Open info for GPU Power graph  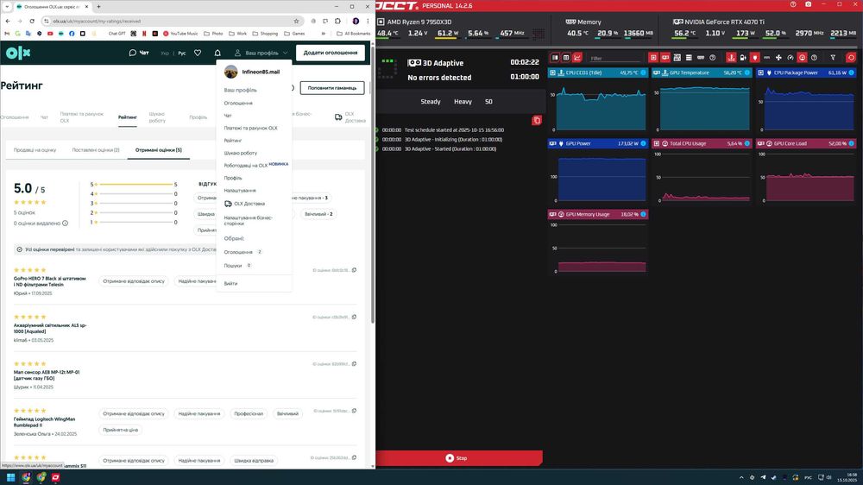tap(643, 143)
